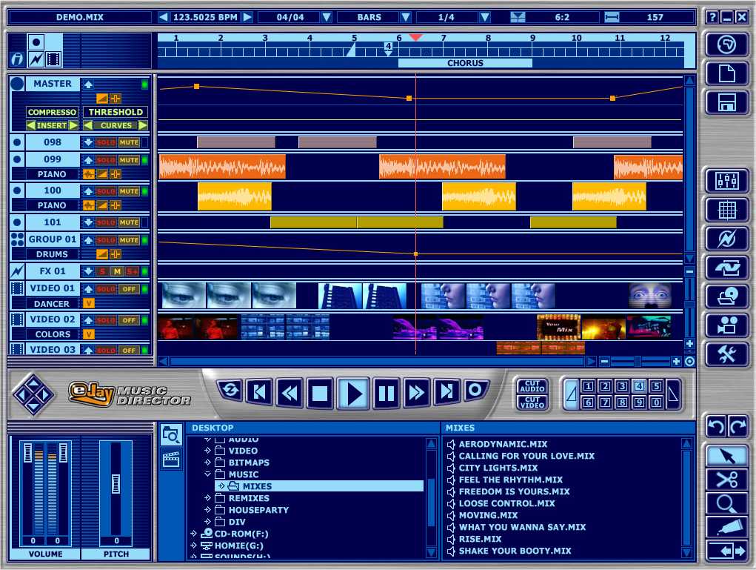
Task: Open the video camera recorder icon
Action: click(x=726, y=325)
